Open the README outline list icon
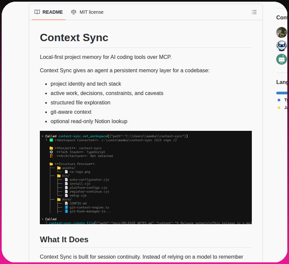The image size is (289, 264). 254,12
